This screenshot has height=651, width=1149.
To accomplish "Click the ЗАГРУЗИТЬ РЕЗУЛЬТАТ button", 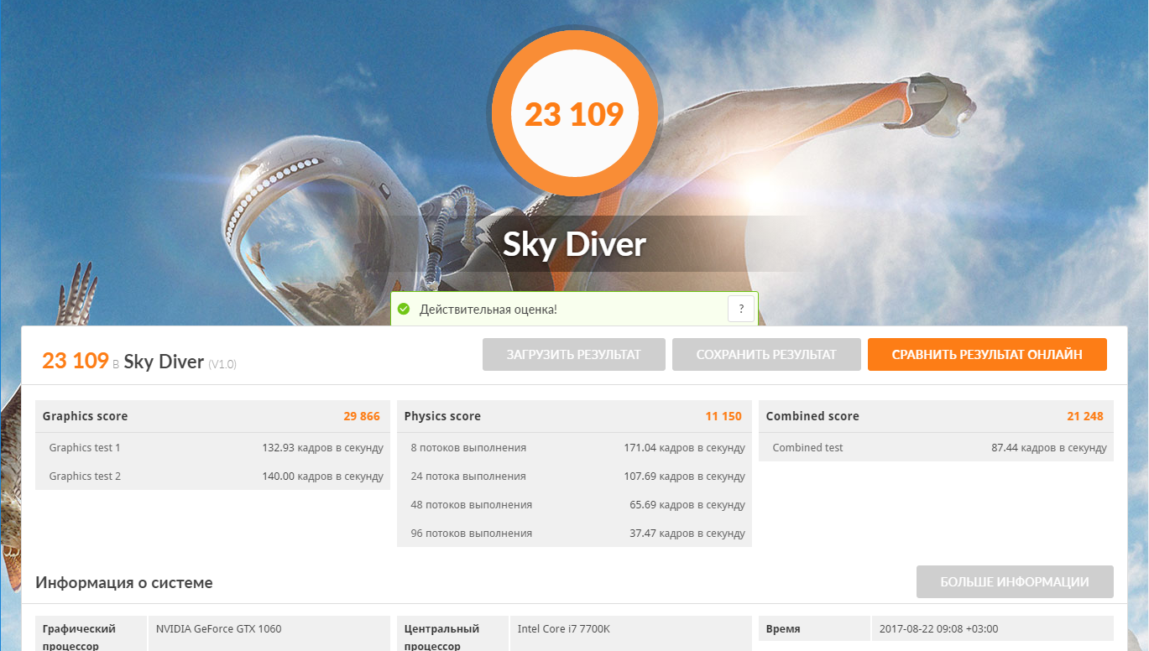I will tap(574, 355).
